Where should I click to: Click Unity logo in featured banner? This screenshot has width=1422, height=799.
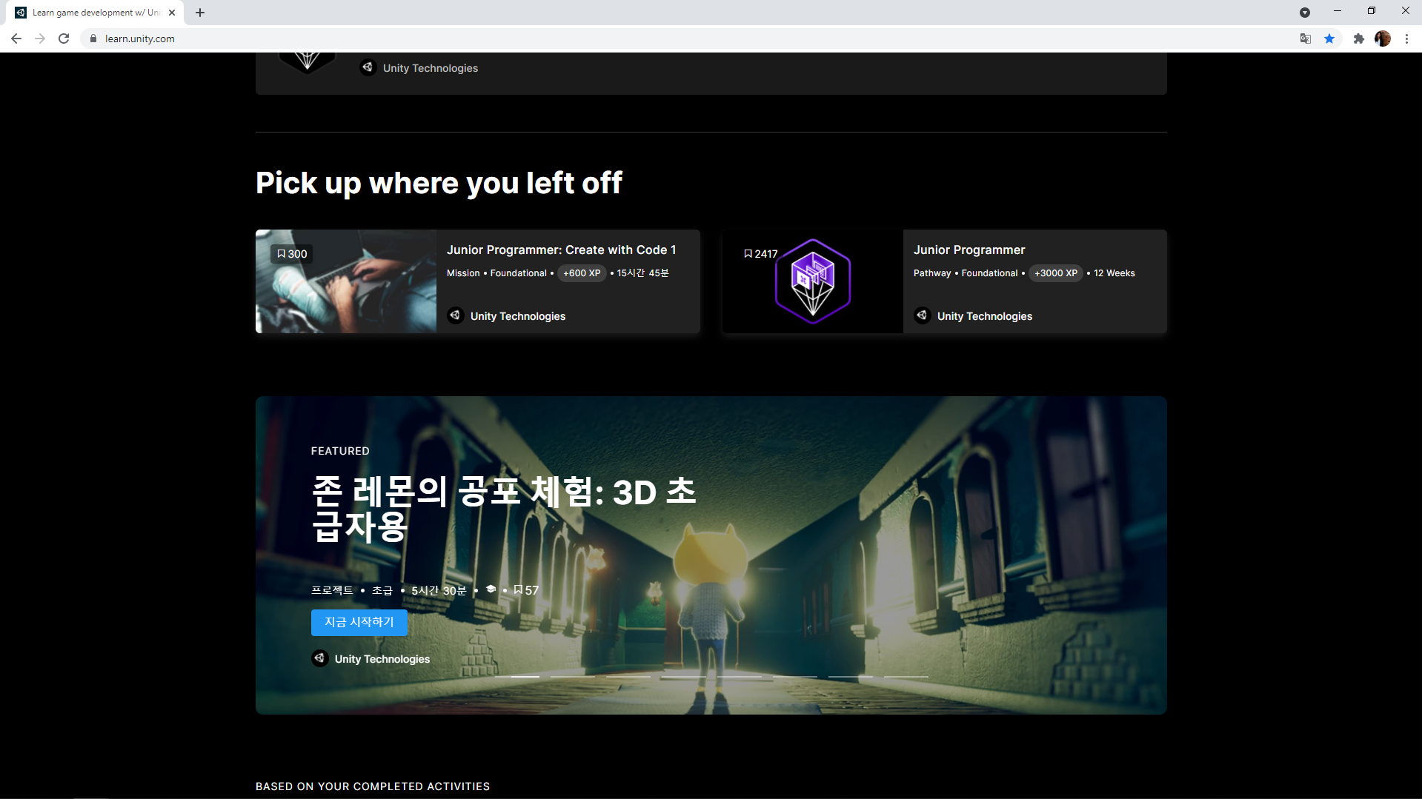pos(320,658)
